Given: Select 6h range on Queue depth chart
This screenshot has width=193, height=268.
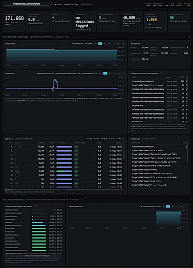Looking at the screenshot, I should (x=104, y=43).
